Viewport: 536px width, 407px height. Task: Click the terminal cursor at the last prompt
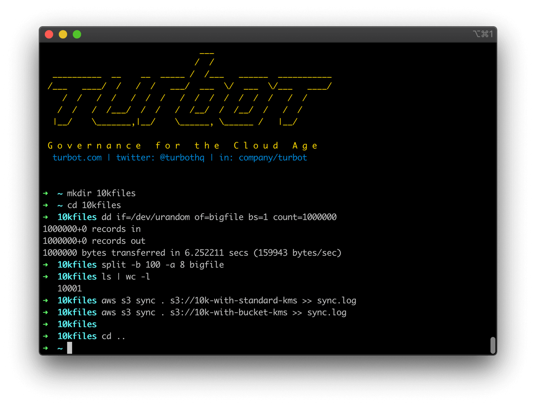point(70,348)
